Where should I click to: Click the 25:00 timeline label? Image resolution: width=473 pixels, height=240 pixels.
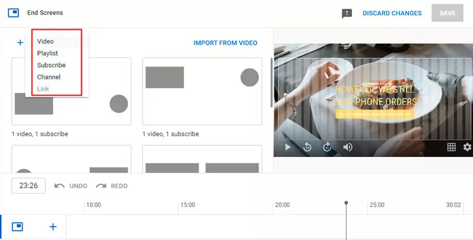pos(377,205)
